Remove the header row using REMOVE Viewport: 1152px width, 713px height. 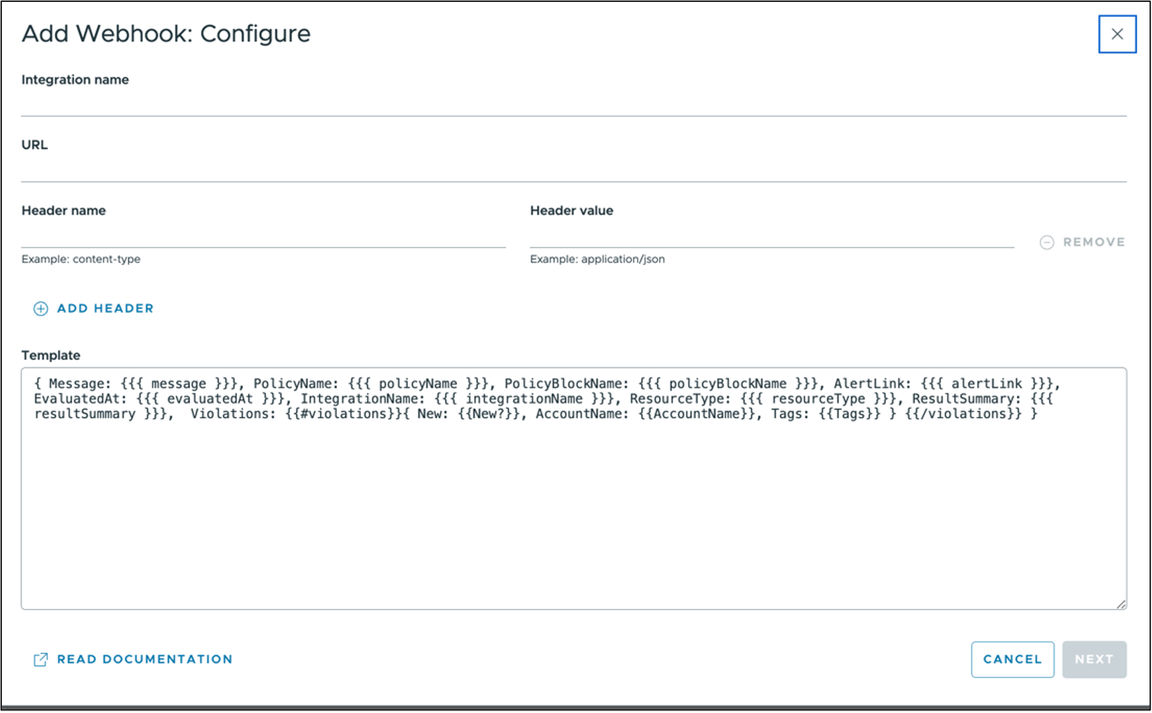pyautogui.click(x=1083, y=242)
